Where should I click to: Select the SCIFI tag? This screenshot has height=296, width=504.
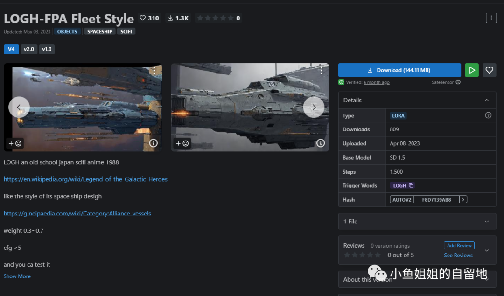click(126, 32)
